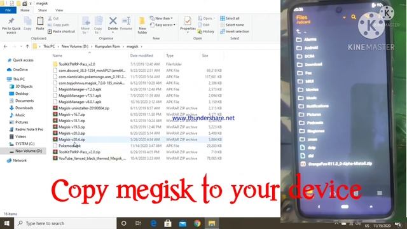Click Pin to Quick access icon
407x229 pixels.
click(11, 25)
